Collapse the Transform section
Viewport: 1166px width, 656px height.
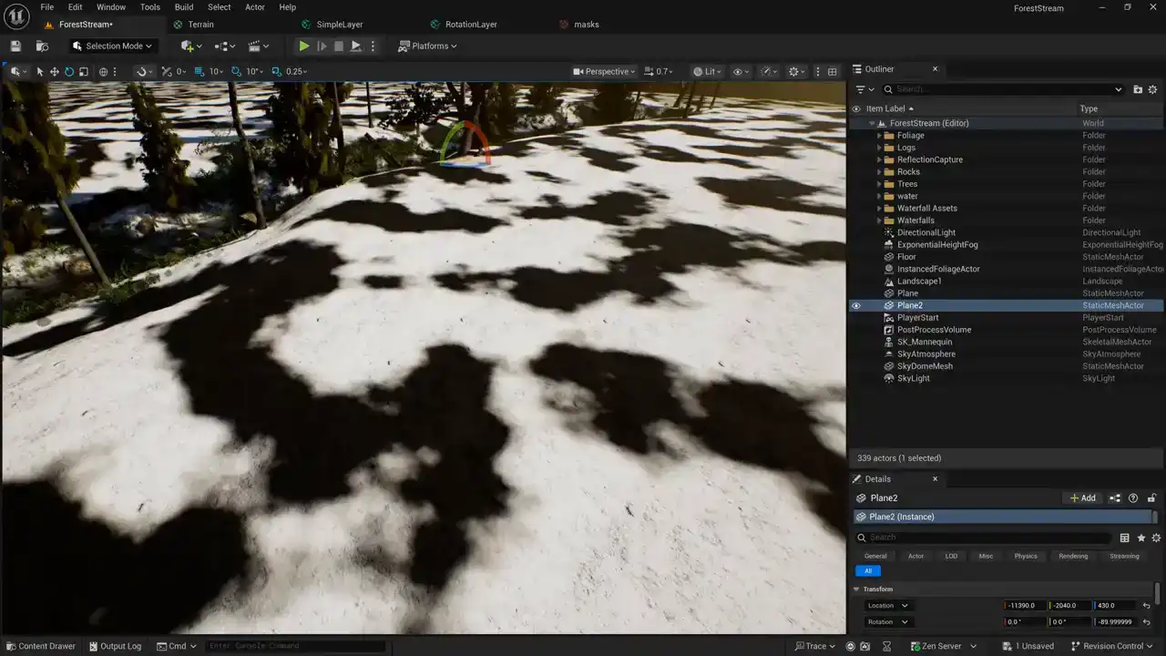(x=856, y=589)
